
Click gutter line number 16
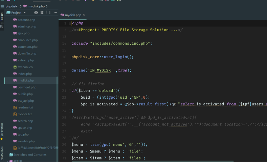tap(64, 57)
